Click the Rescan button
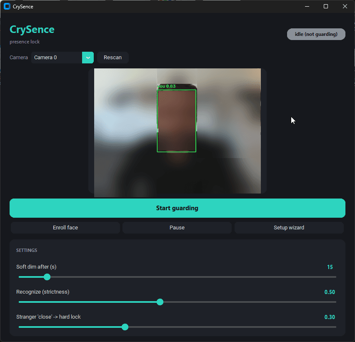Screen dimensions: 355x342 coord(113,58)
